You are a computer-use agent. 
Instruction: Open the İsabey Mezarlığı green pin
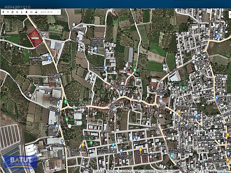click(x=67, y=119)
